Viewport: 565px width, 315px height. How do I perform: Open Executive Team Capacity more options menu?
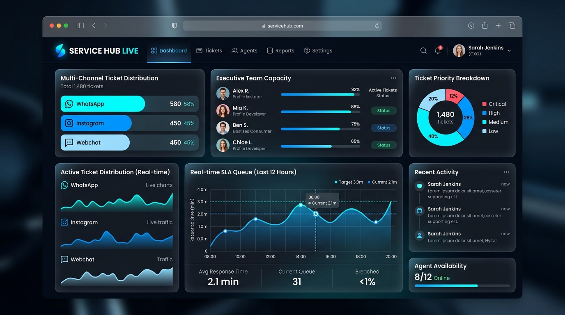pyautogui.click(x=393, y=78)
